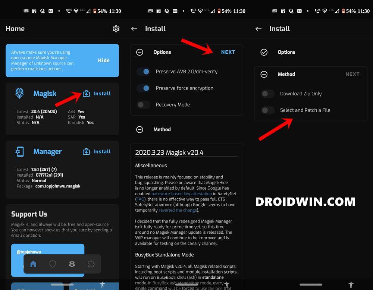Open the reverted the change link

click(x=178, y=210)
